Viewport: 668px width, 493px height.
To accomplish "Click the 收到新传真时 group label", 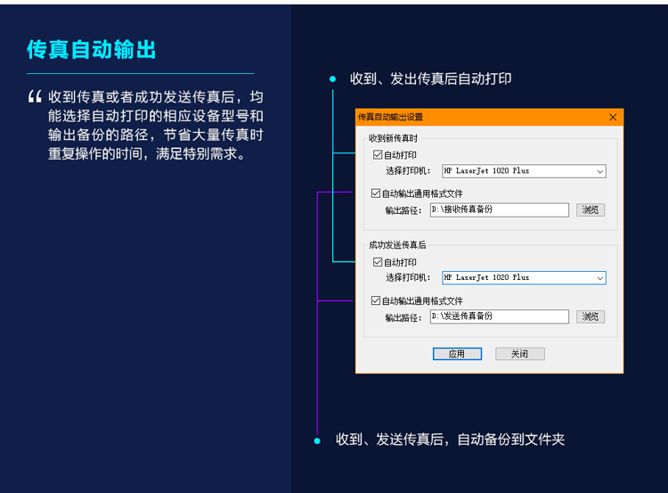I will pos(393,138).
